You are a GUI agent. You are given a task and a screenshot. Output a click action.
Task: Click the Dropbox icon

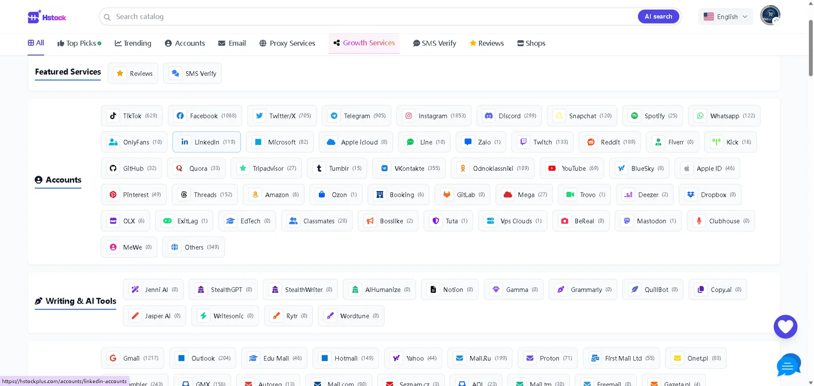[691, 194]
